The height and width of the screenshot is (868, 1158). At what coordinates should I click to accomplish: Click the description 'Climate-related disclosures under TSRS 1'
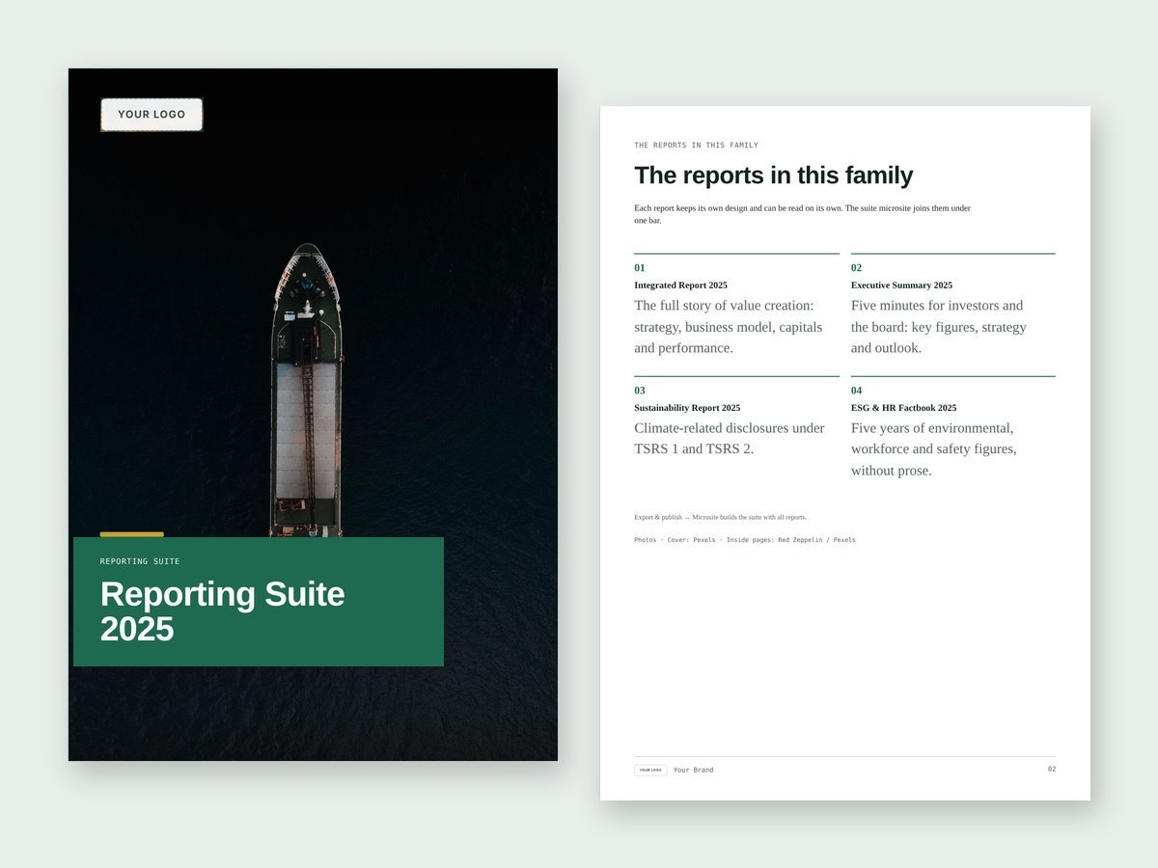730,439
